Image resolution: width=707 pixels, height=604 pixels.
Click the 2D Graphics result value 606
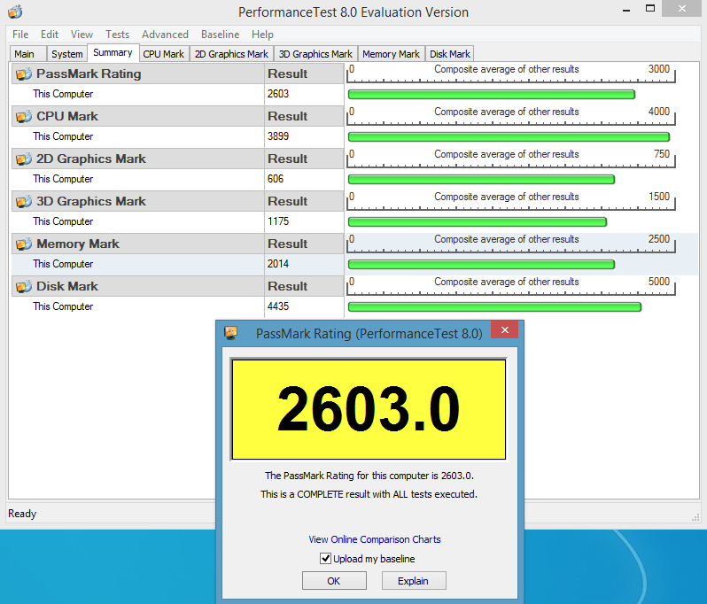276,179
